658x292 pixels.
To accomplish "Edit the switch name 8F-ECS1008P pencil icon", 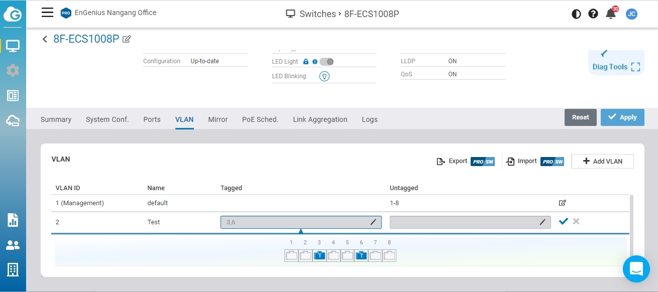I will [127, 39].
